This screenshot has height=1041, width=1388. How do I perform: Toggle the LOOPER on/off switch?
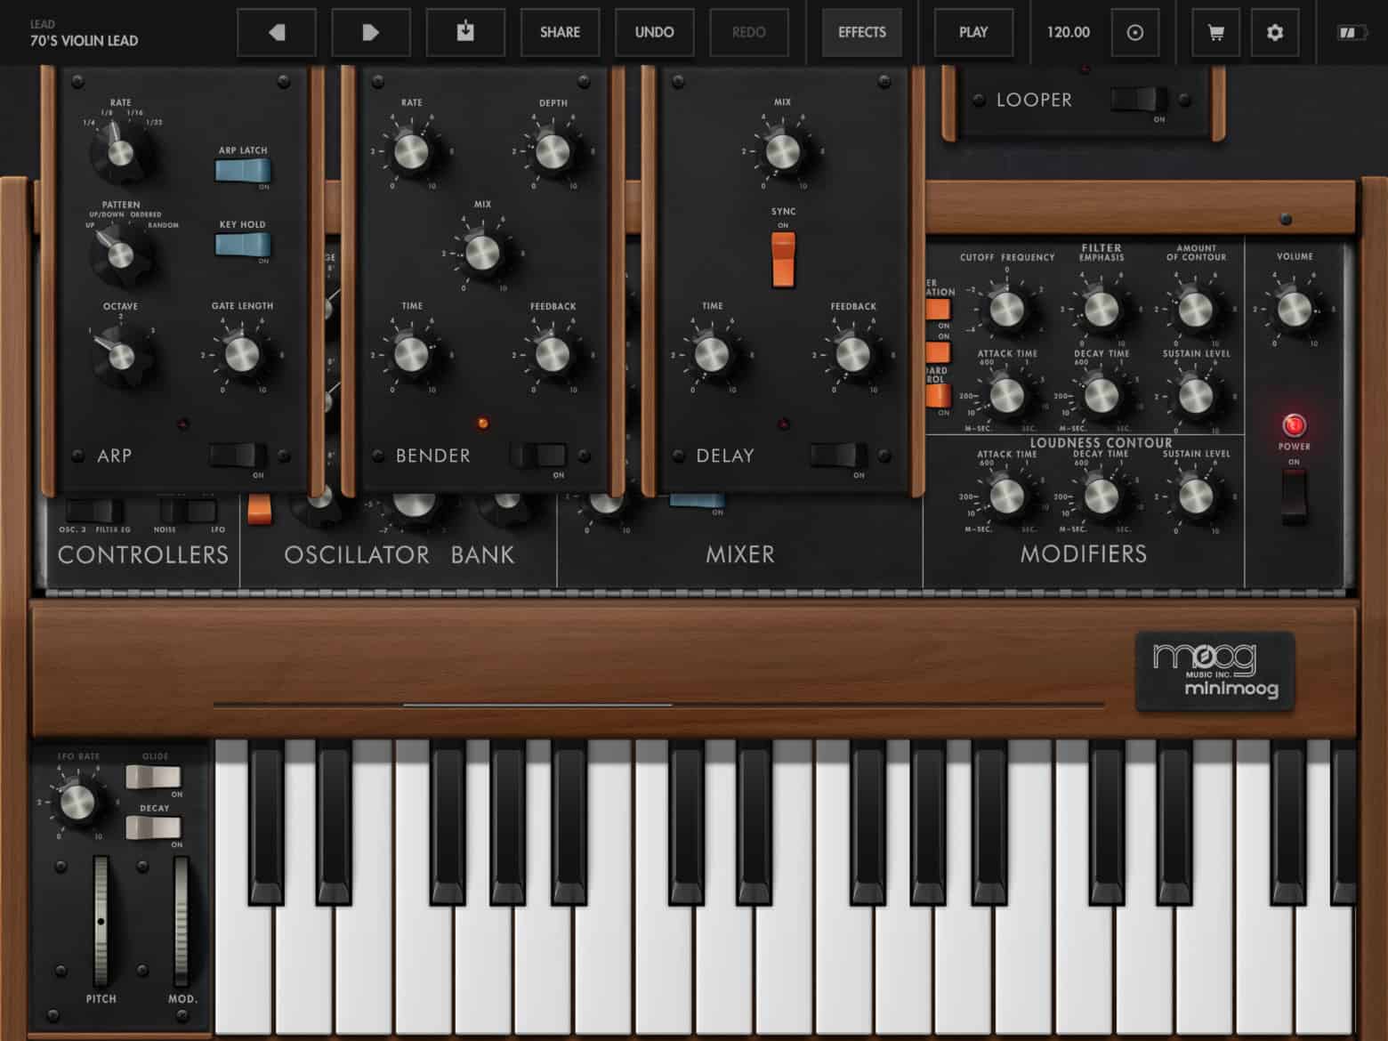(1142, 101)
